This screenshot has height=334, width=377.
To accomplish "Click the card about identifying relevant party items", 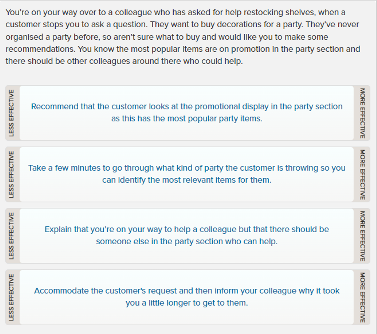I will [187, 174].
